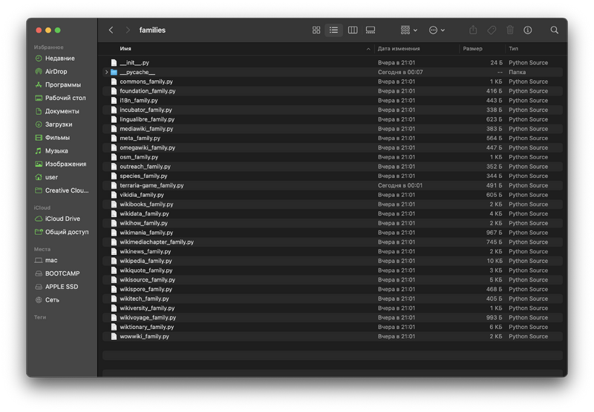Select wikipedia_family.py
594x412 pixels.
pos(333,261)
